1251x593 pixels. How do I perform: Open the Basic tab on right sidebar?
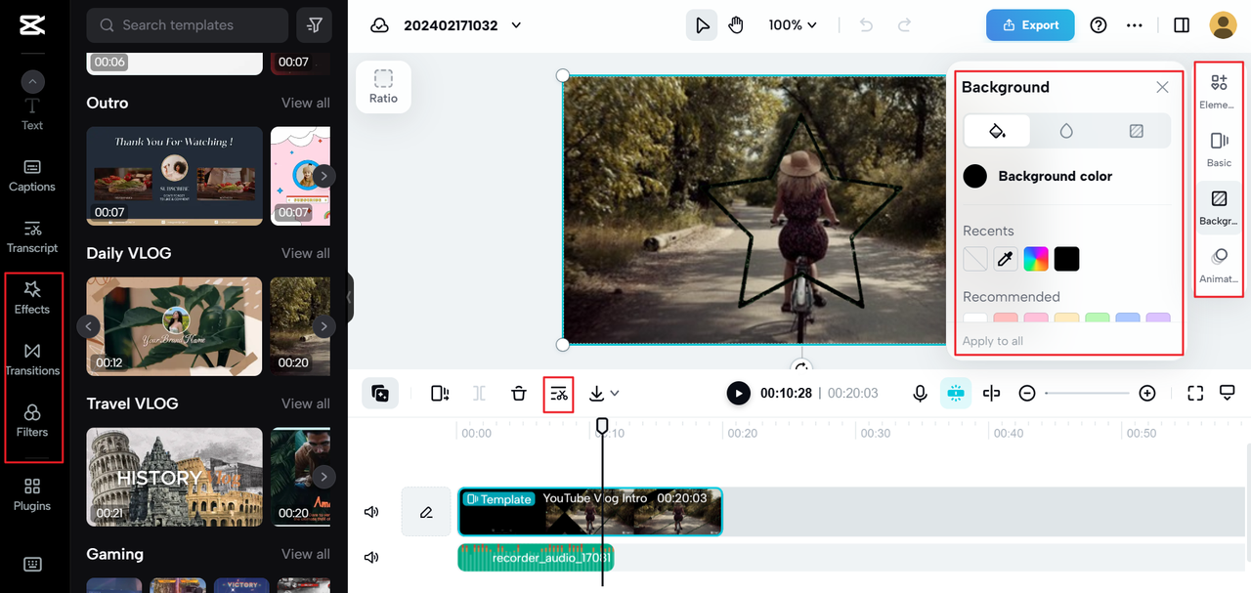(x=1219, y=149)
